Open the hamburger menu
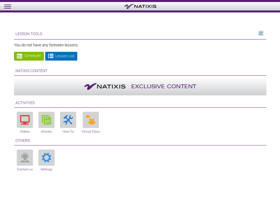Image resolution: width=280 pixels, height=210 pixels. (x=8, y=6)
